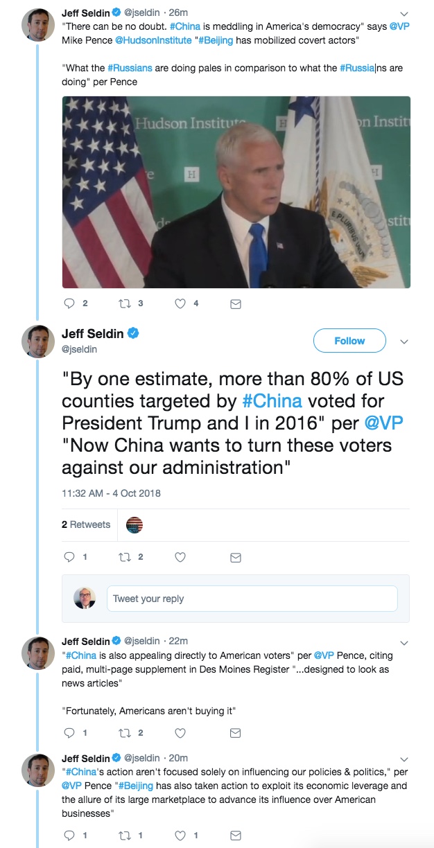The height and width of the screenshot is (848, 434).
Task: Retweet the tweet about American businesses
Action: (125, 836)
